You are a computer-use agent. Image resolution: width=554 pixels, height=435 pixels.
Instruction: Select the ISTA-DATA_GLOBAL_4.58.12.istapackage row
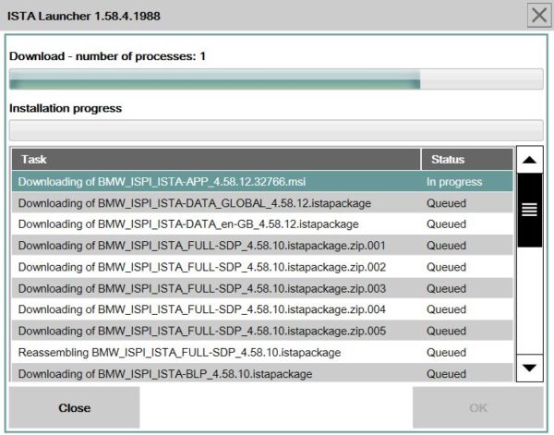pyautogui.click(x=262, y=203)
